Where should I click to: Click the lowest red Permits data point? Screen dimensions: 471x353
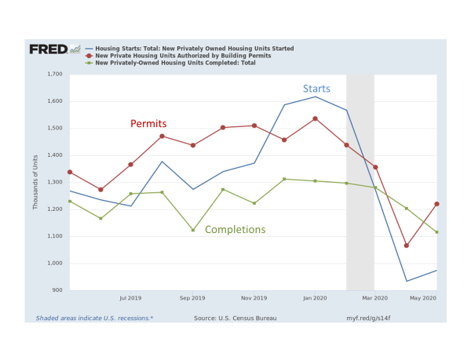pos(407,246)
